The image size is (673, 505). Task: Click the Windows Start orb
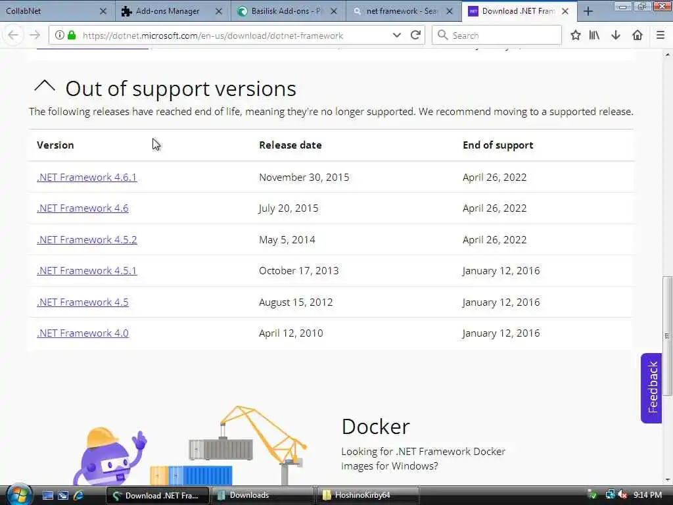18,494
